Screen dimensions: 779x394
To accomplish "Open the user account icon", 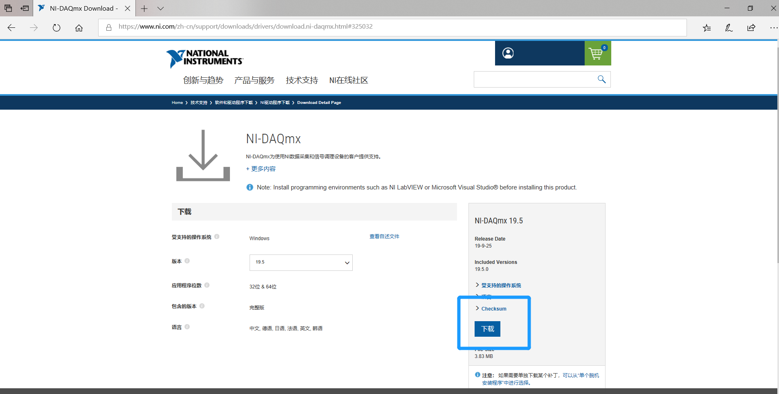I will click(x=508, y=53).
